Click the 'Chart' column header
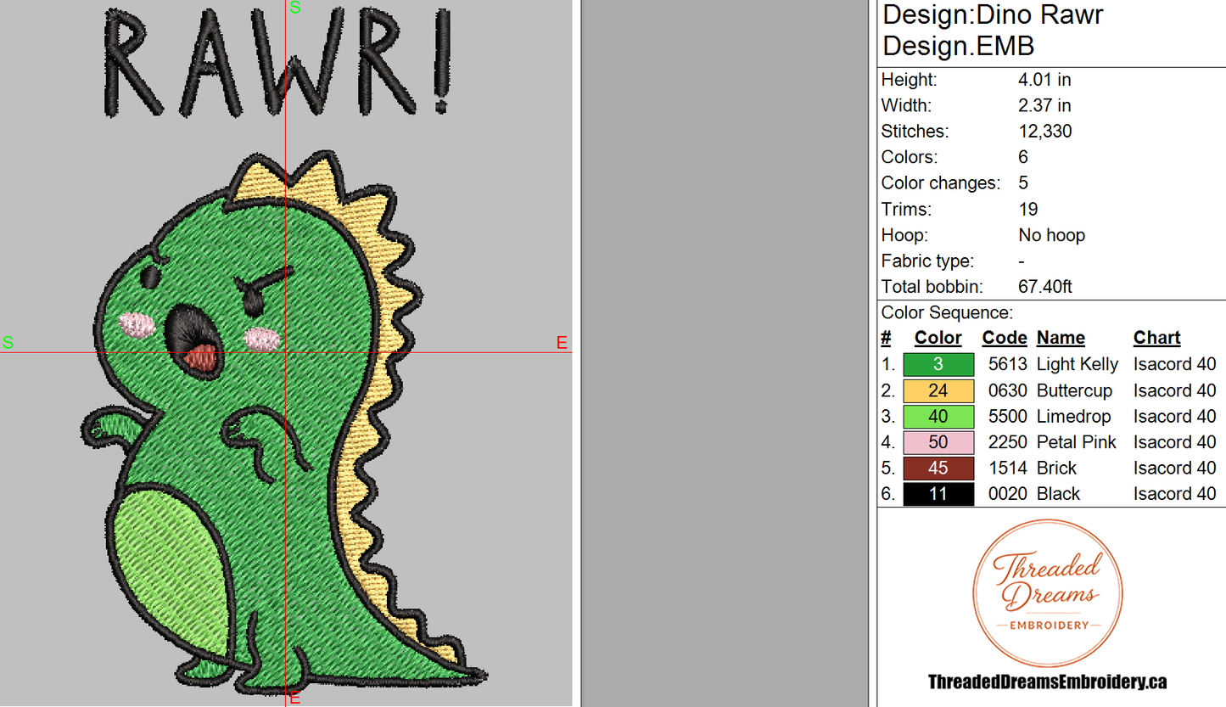The width and height of the screenshot is (1226, 707). coord(1157,338)
